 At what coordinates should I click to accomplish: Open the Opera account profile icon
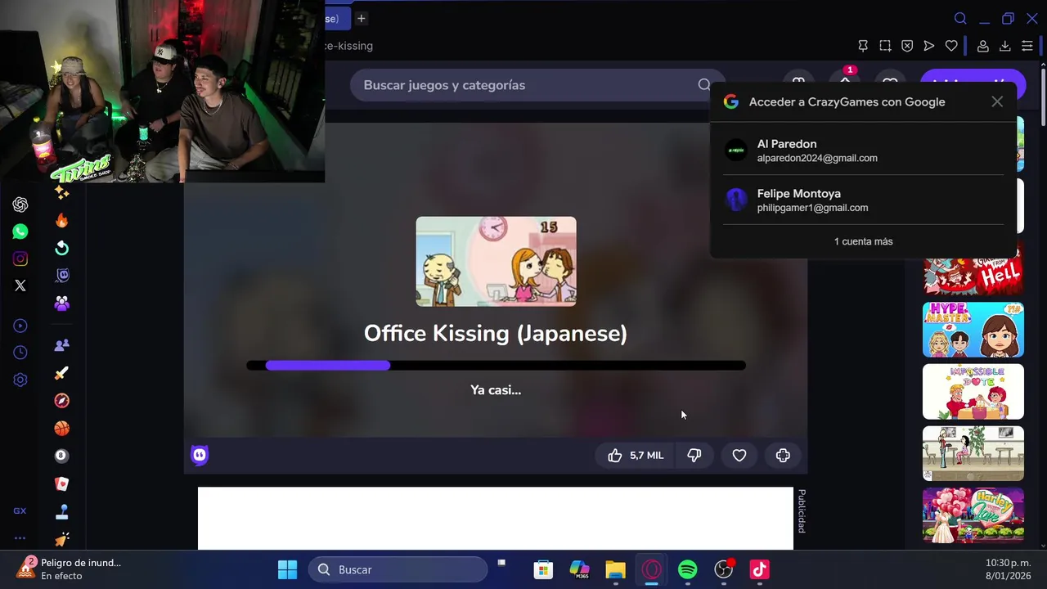click(x=983, y=46)
